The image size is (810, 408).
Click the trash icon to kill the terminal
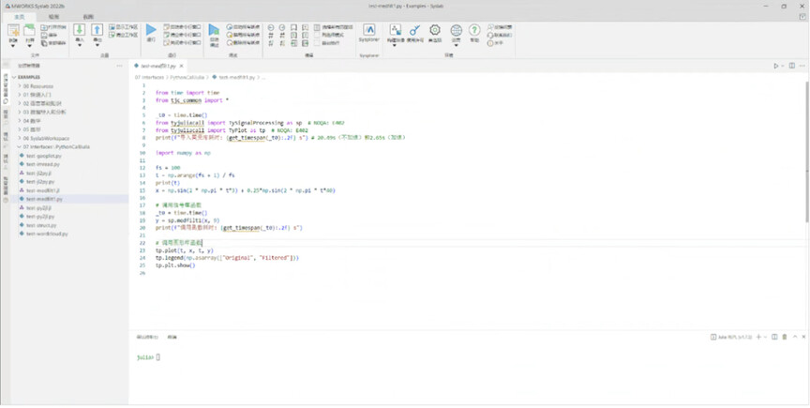(x=784, y=337)
